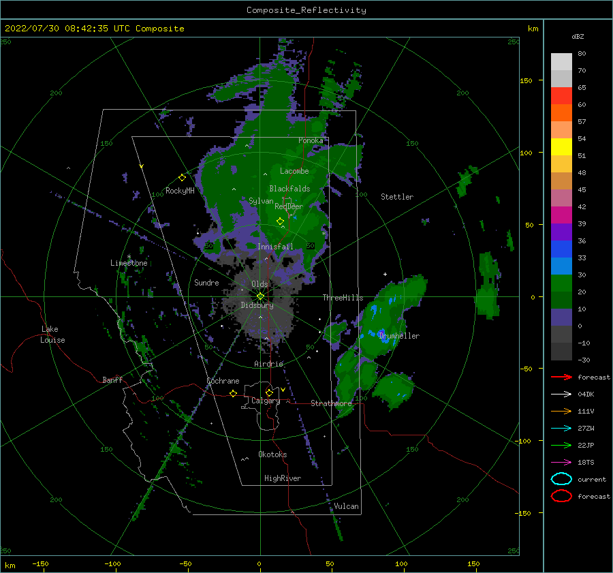Click the Strathmore label
The width and height of the screenshot is (613, 573).
[x=331, y=403]
